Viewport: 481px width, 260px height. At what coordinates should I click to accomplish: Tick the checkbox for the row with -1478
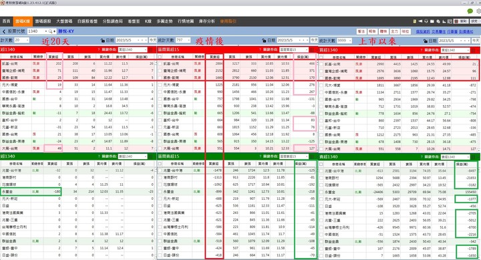tap(160, 170)
